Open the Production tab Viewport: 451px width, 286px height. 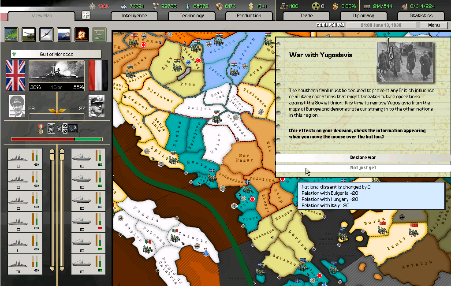tap(249, 16)
